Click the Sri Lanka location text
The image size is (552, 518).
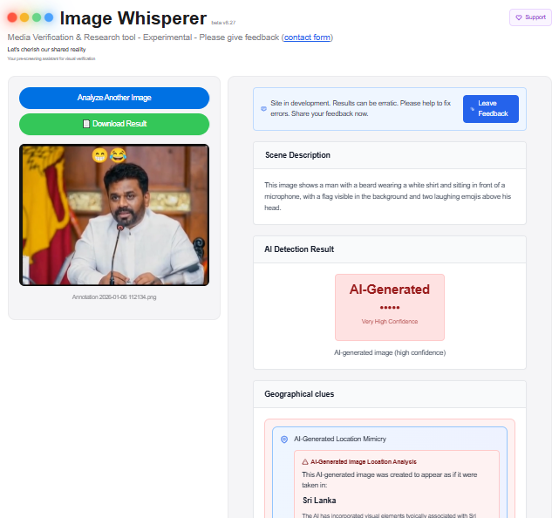319,500
